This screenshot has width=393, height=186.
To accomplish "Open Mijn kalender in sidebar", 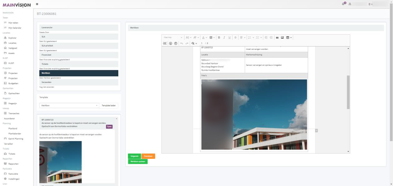I will point(14,28).
